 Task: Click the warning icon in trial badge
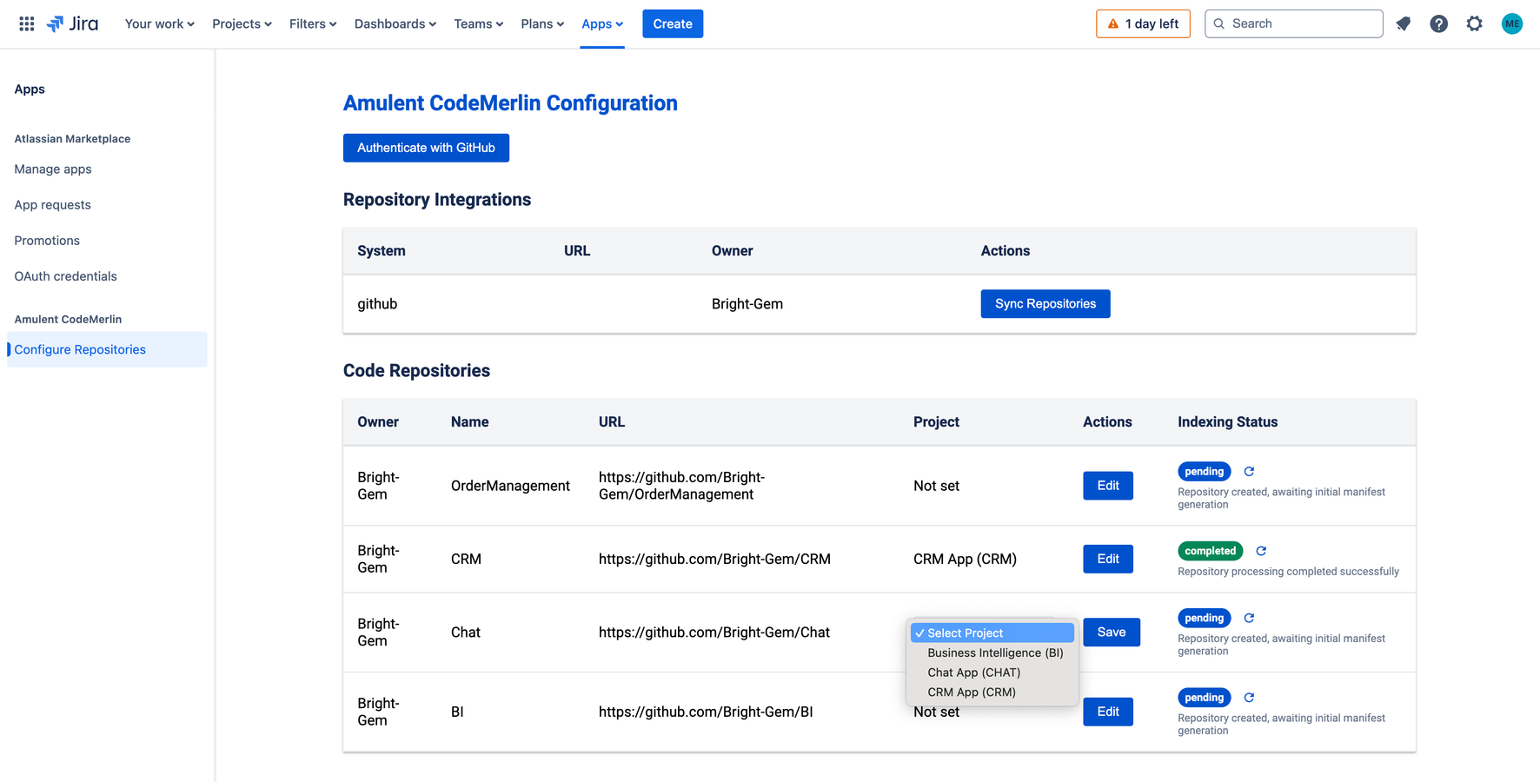pos(1112,23)
